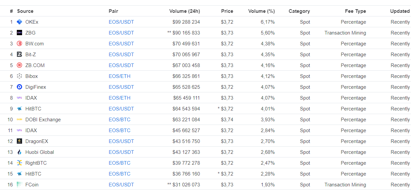Screen dimensions: 411x190
Task: Open EOS/BTC pair for DOBI Exchange
Action: 120,120
